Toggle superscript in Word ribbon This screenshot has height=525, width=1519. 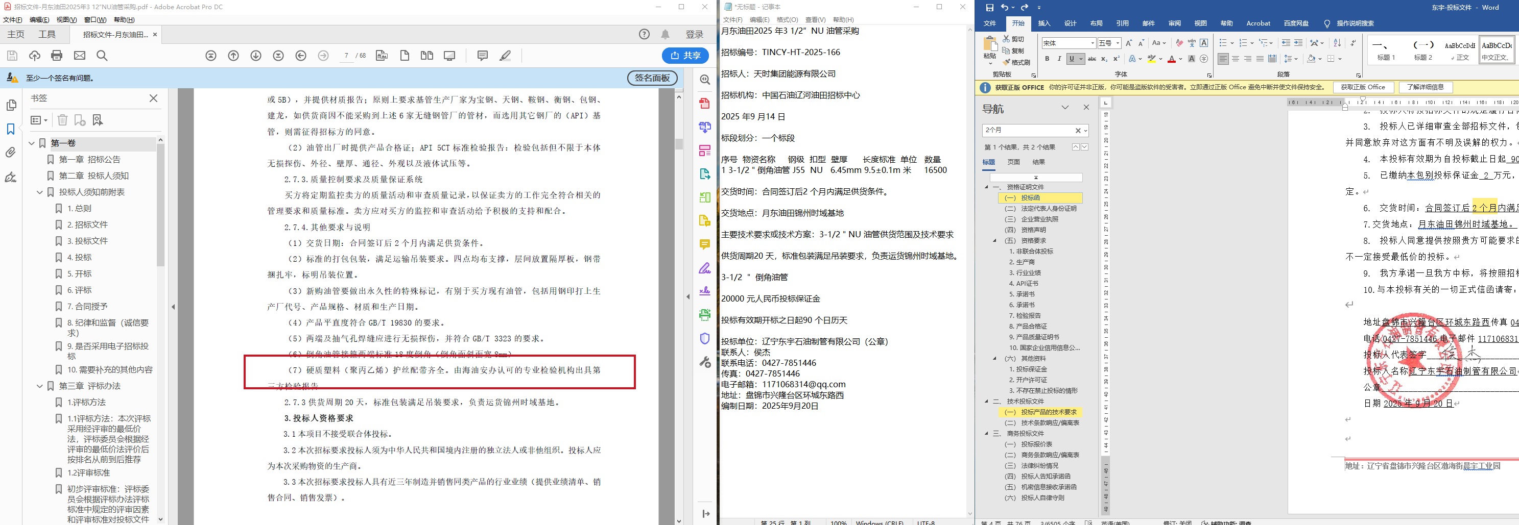[1116, 59]
